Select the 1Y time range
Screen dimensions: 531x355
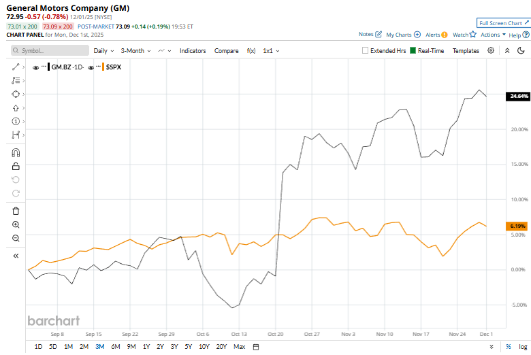[x=146, y=347]
